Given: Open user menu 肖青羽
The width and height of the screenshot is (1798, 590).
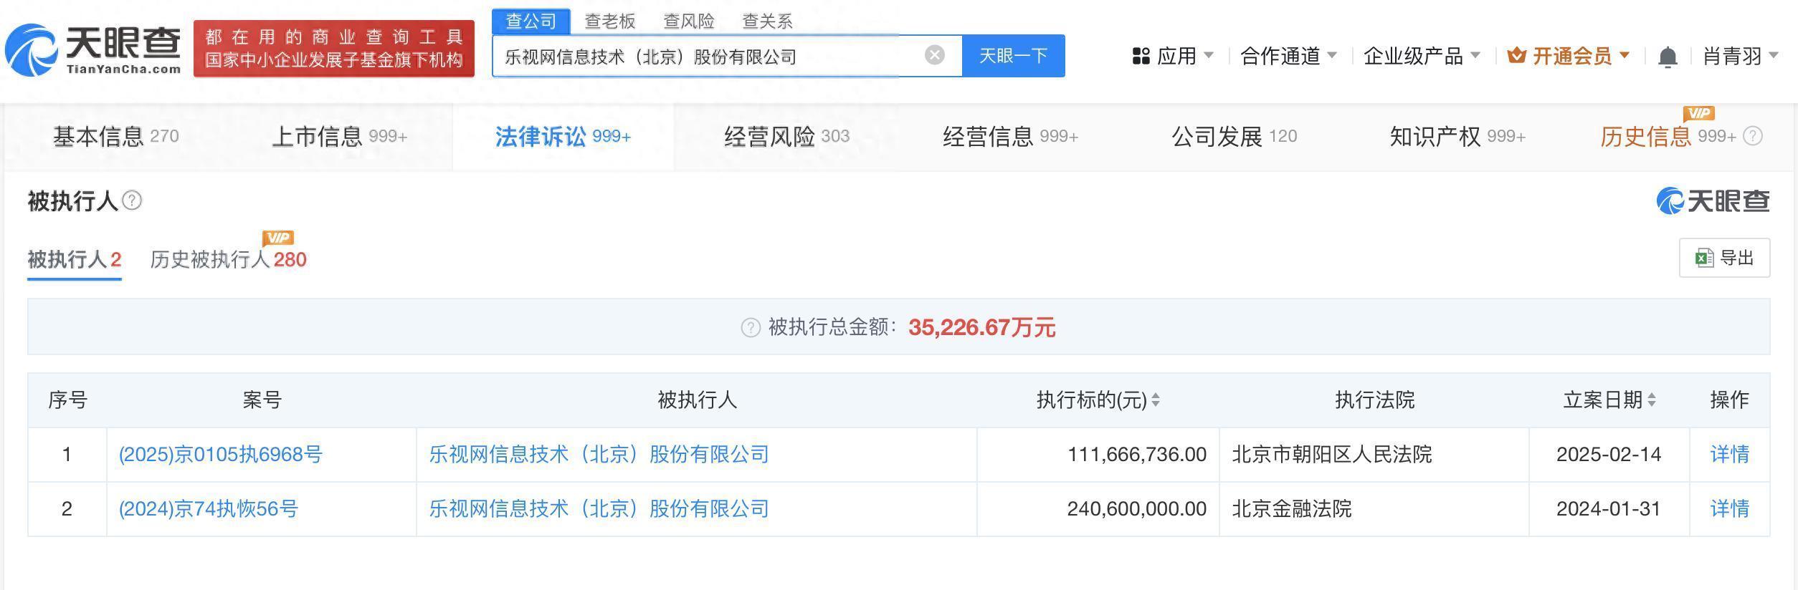Looking at the screenshot, I should pos(1740,56).
